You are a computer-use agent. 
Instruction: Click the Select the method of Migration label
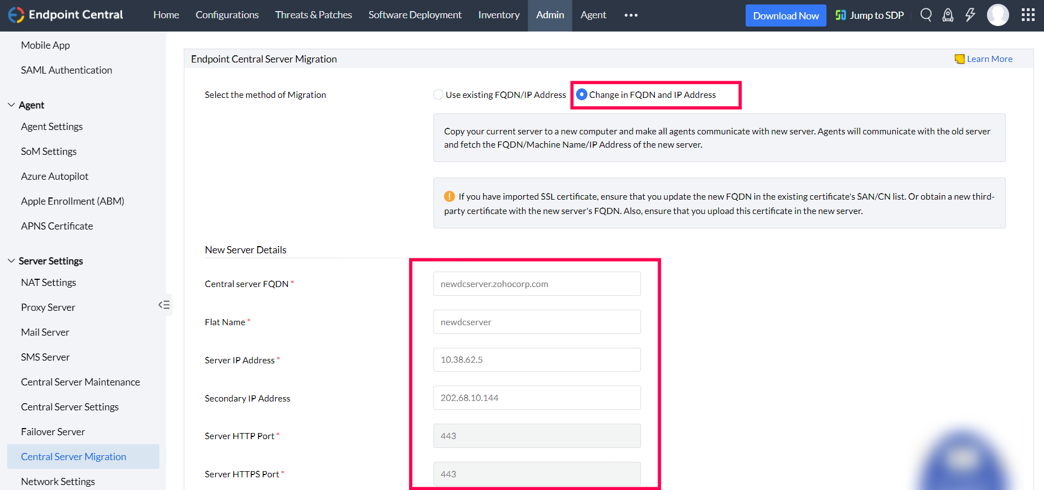click(265, 95)
